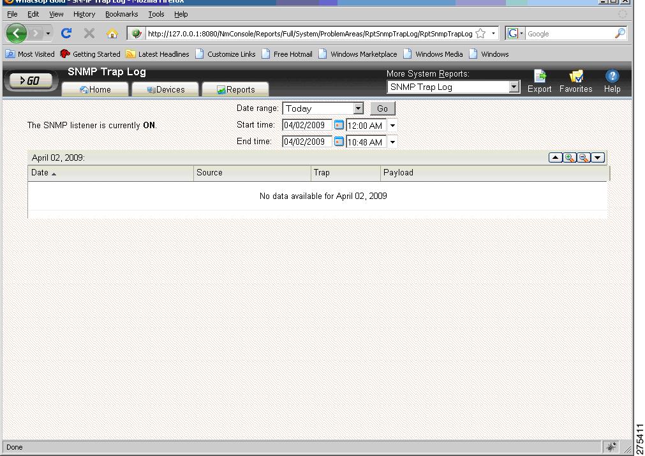
Task: Open the End time hour dropdown arrow
Action: tap(392, 142)
